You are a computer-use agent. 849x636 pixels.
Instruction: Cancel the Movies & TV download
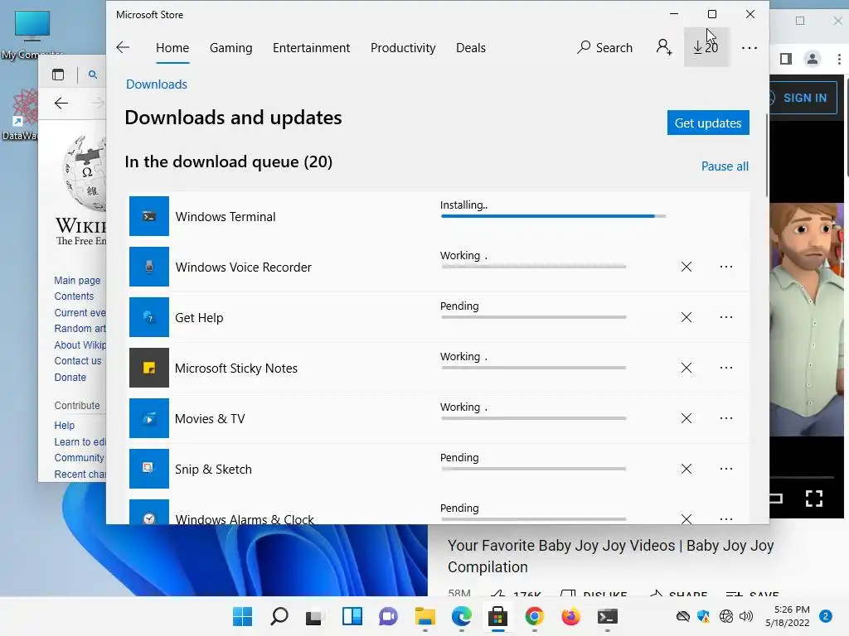click(686, 418)
